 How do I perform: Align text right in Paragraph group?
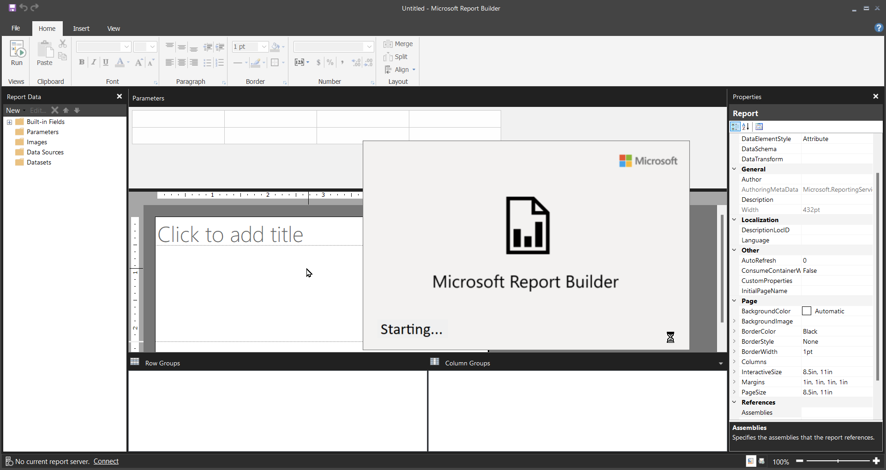(x=194, y=62)
